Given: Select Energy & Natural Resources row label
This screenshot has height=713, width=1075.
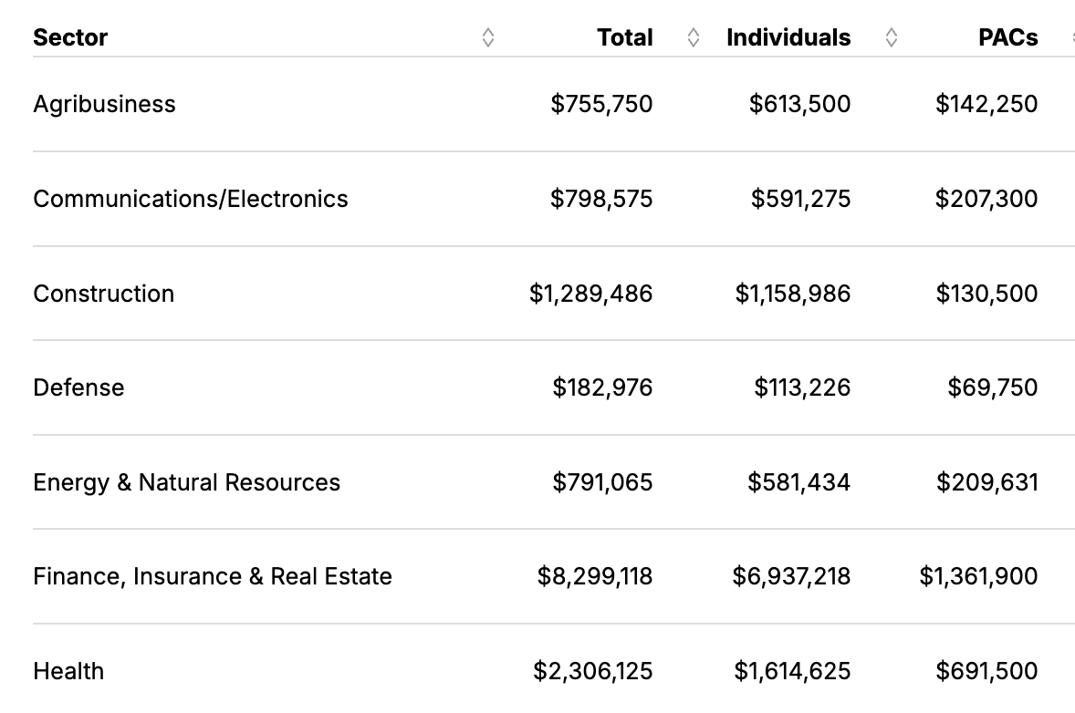Looking at the screenshot, I should click(x=186, y=482).
